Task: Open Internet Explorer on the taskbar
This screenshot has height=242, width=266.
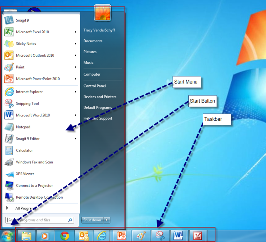Action: tap(102, 236)
